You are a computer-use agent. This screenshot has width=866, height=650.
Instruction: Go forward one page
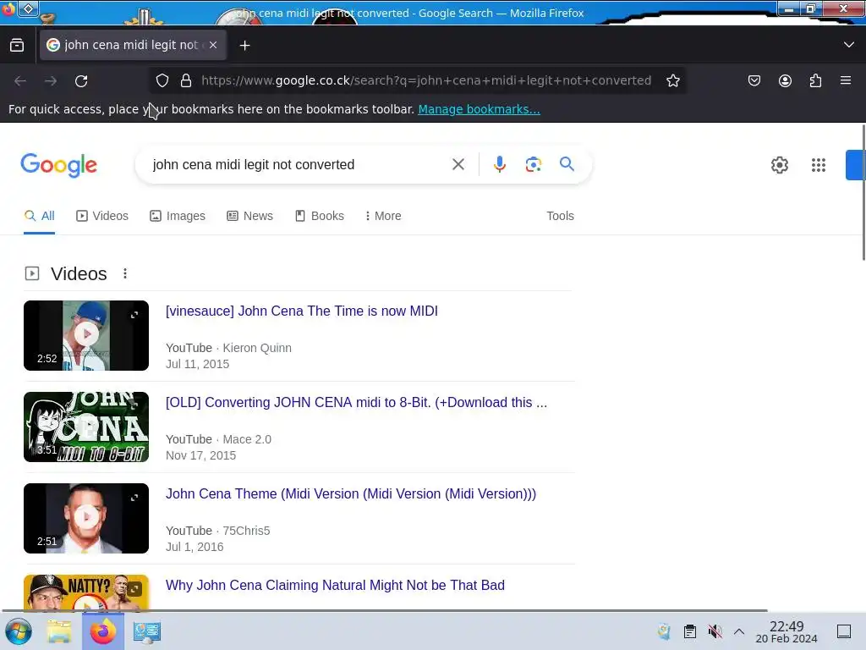click(51, 81)
